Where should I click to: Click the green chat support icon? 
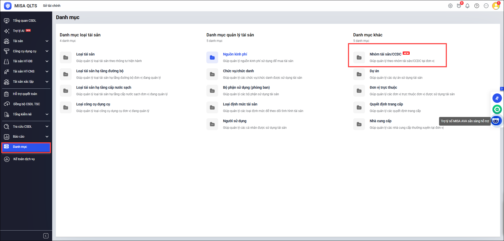pyautogui.click(x=497, y=109)
